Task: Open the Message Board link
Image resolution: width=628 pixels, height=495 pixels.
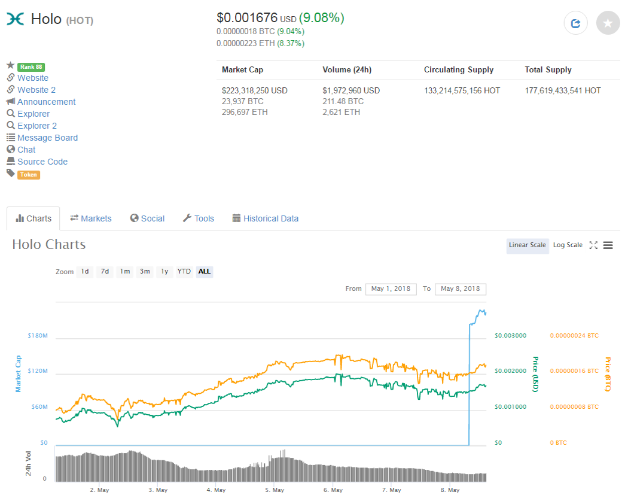Action: point(48,138)
